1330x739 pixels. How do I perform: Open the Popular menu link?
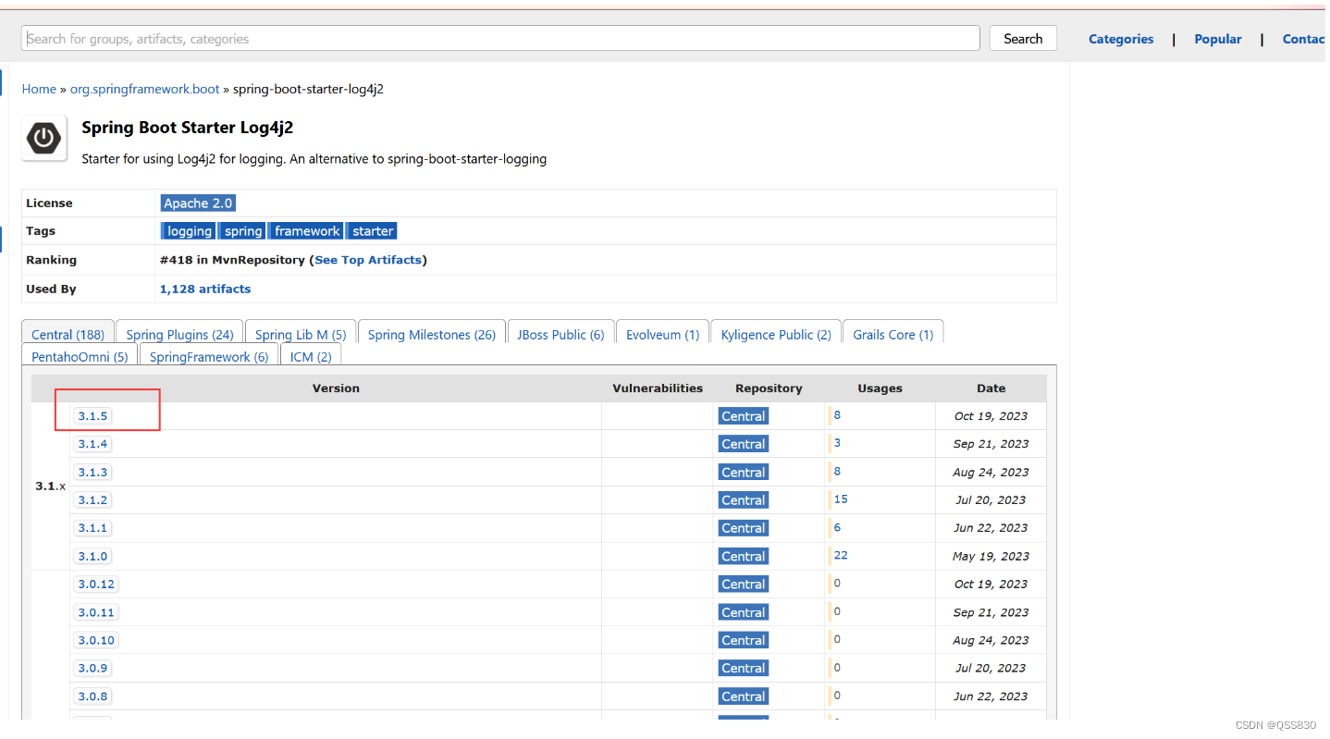pos(1218,39)
